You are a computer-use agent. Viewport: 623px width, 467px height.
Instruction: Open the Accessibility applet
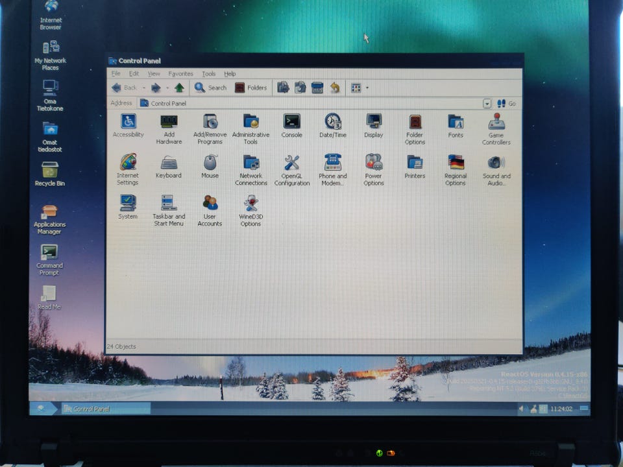pyautogui.click(x=128, y=122)
